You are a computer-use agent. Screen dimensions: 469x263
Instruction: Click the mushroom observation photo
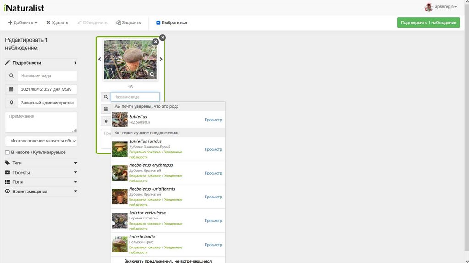[130, 60]
